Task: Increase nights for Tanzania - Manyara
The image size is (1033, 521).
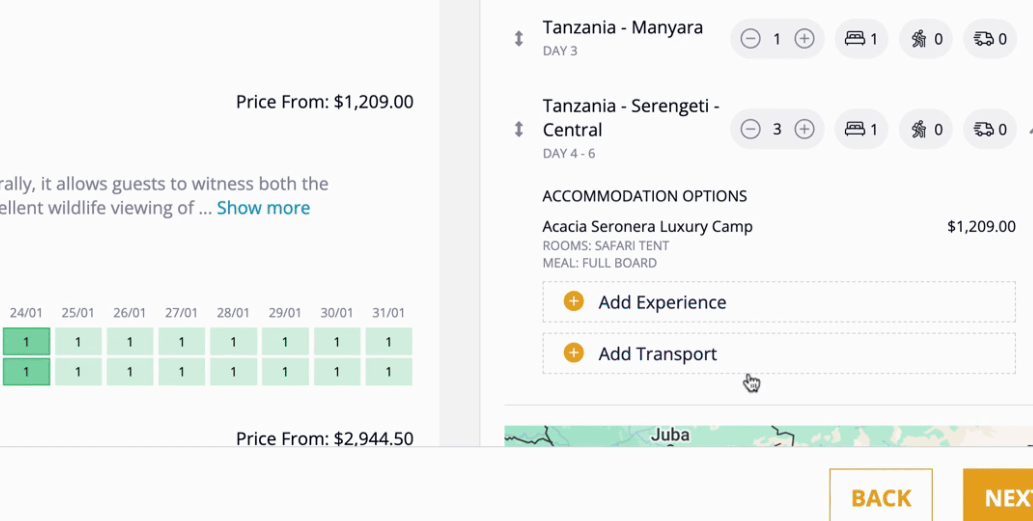Action: point(804,39)
